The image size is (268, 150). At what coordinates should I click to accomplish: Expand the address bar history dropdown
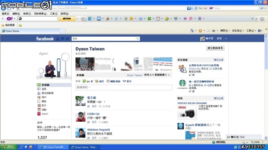tap(196, 8)
